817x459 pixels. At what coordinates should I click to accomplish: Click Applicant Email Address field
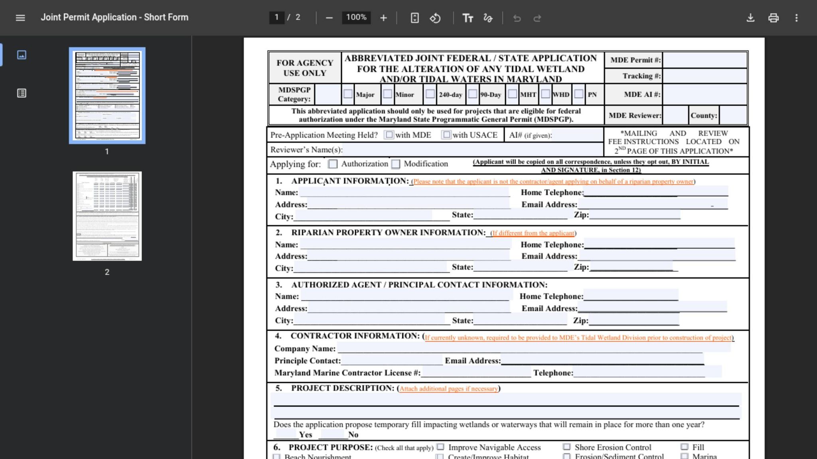[x=653, y=204]
